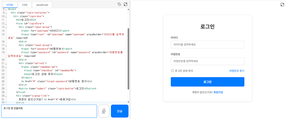Click the muted microphone button
Image resolution: width=285 pixels, height=119 pixels.
tap(104, 111)
